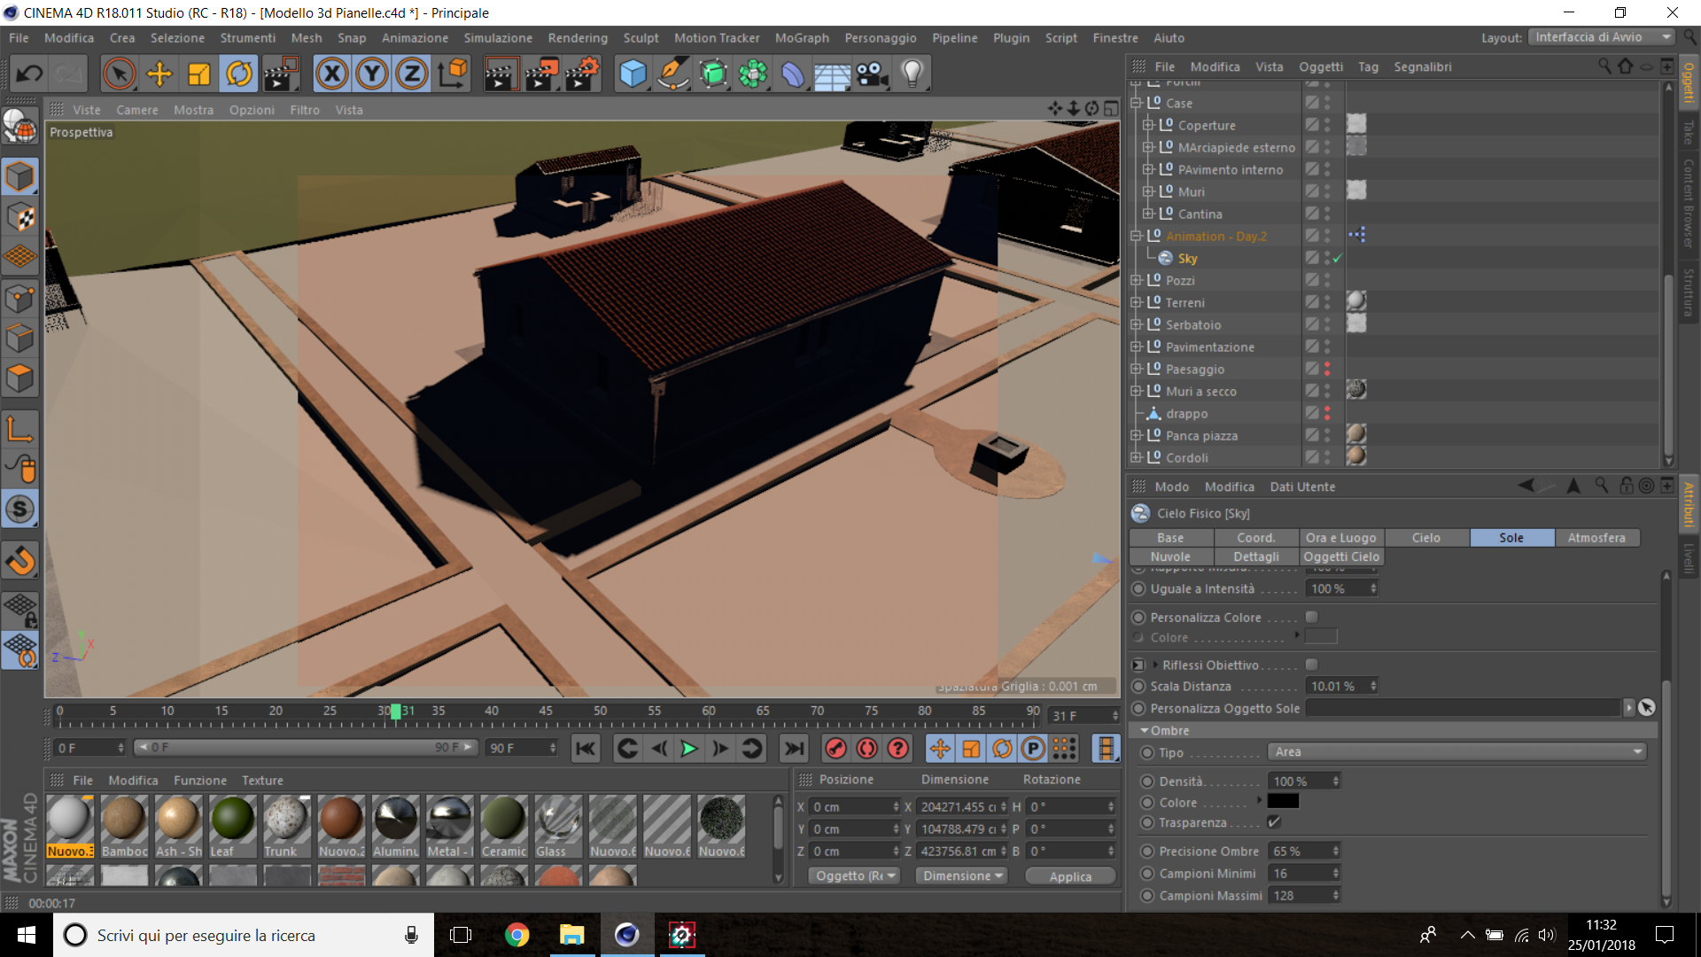
Task: Open the Layout Interfaccia di Avvio dropdown
Action: [1601, 37]
